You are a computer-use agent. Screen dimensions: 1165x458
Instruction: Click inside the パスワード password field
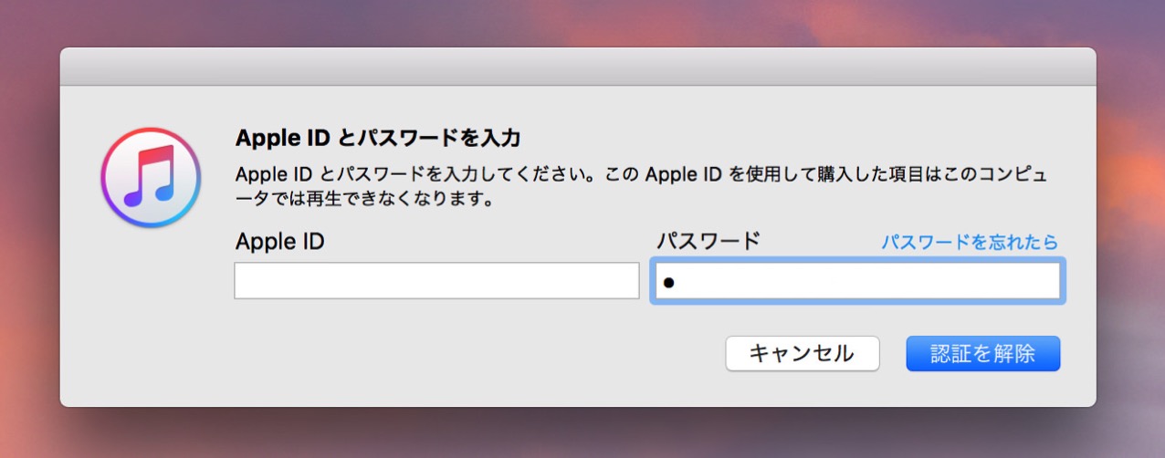click(856, 282)
